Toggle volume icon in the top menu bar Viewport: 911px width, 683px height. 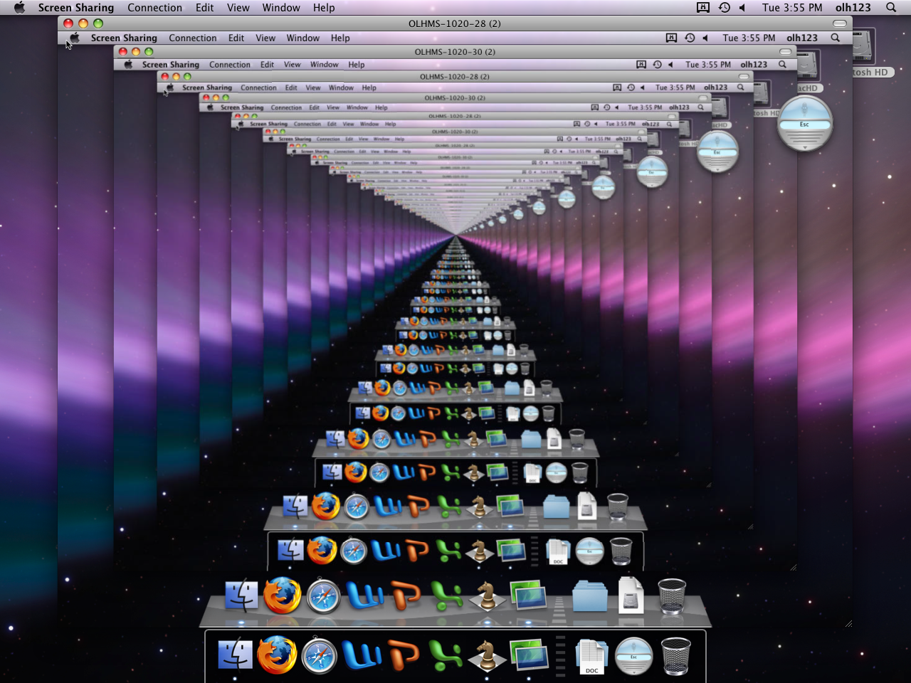pos(742,8)
